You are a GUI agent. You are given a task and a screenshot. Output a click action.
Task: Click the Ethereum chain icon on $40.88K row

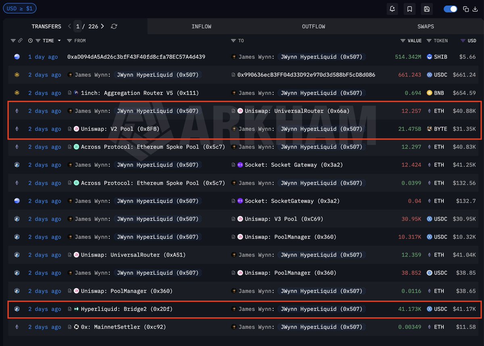point(17,111)
